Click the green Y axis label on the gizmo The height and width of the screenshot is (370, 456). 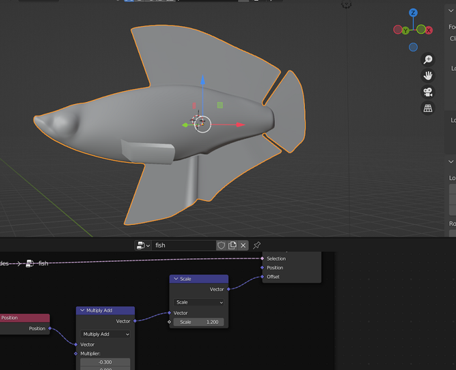click(x=405, y=30)
